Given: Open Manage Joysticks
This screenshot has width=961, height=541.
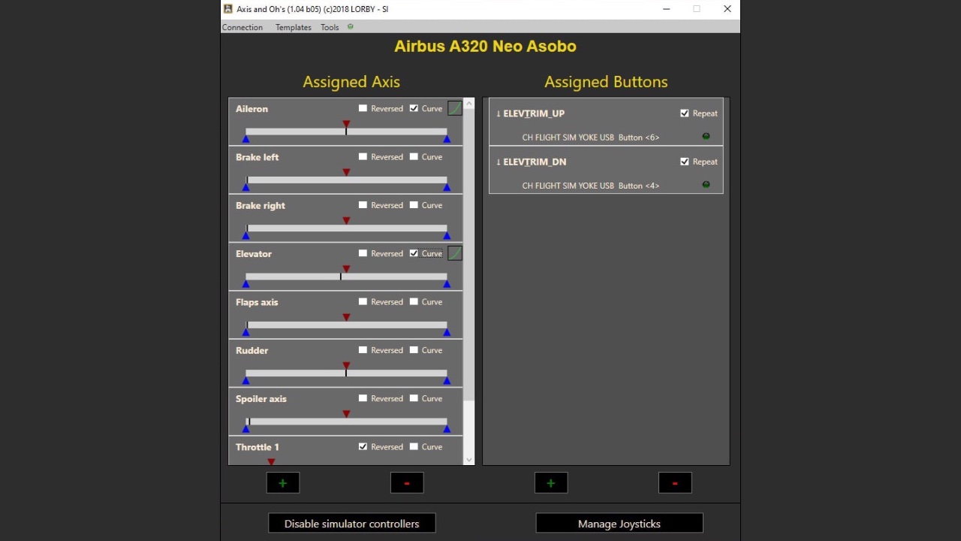Looking at the screenshot, I should point(619,524).
